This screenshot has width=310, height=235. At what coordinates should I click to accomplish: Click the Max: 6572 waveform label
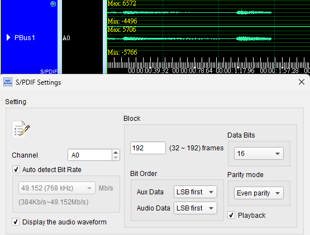click(x=122, y=3)
